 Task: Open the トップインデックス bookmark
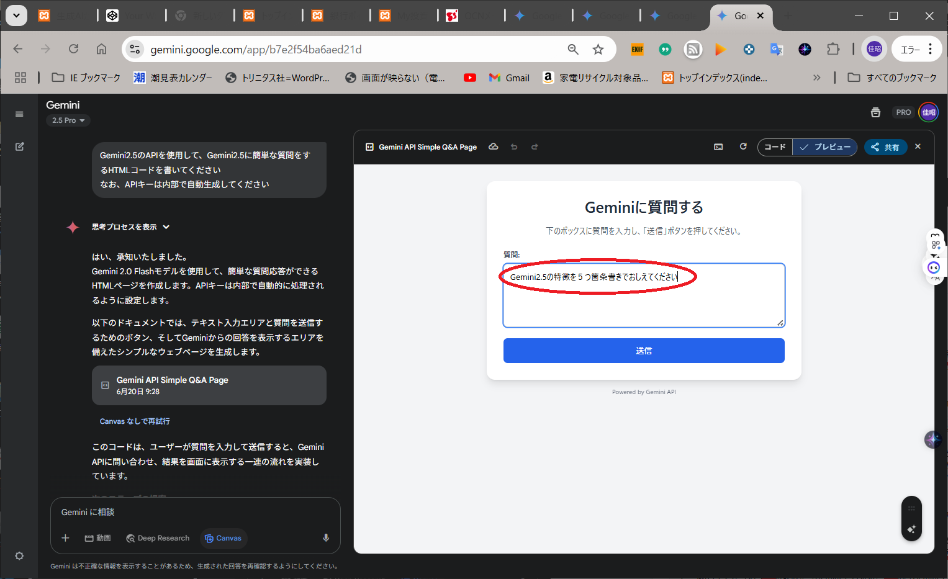715,78
